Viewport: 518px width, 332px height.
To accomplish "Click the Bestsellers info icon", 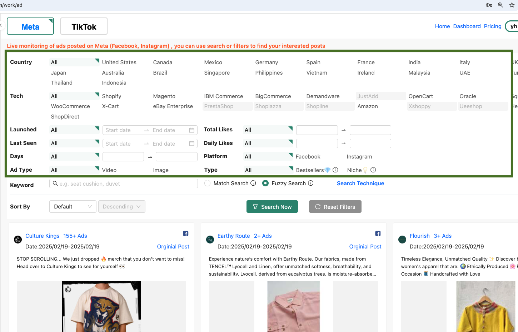I will click(335, 170).
